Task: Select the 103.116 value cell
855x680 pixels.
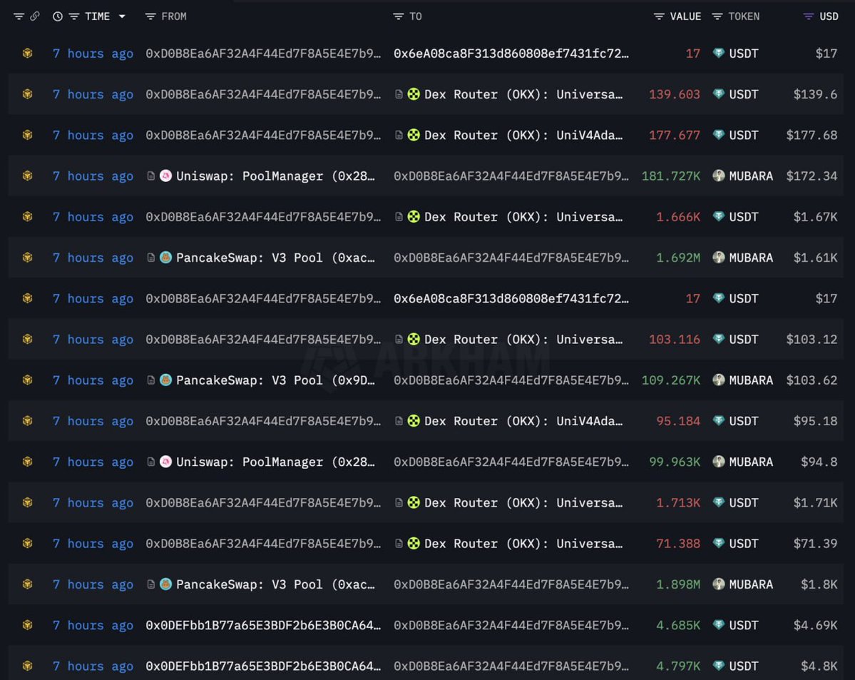Action: pos(675,340)
